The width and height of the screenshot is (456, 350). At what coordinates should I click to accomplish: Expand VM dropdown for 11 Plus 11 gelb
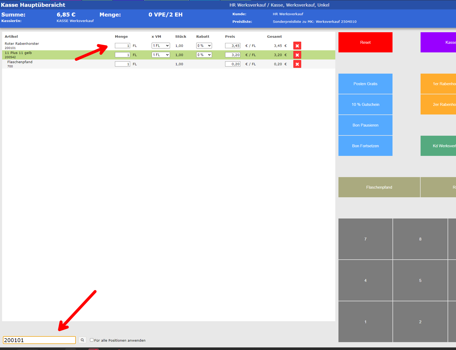point(161,55)
